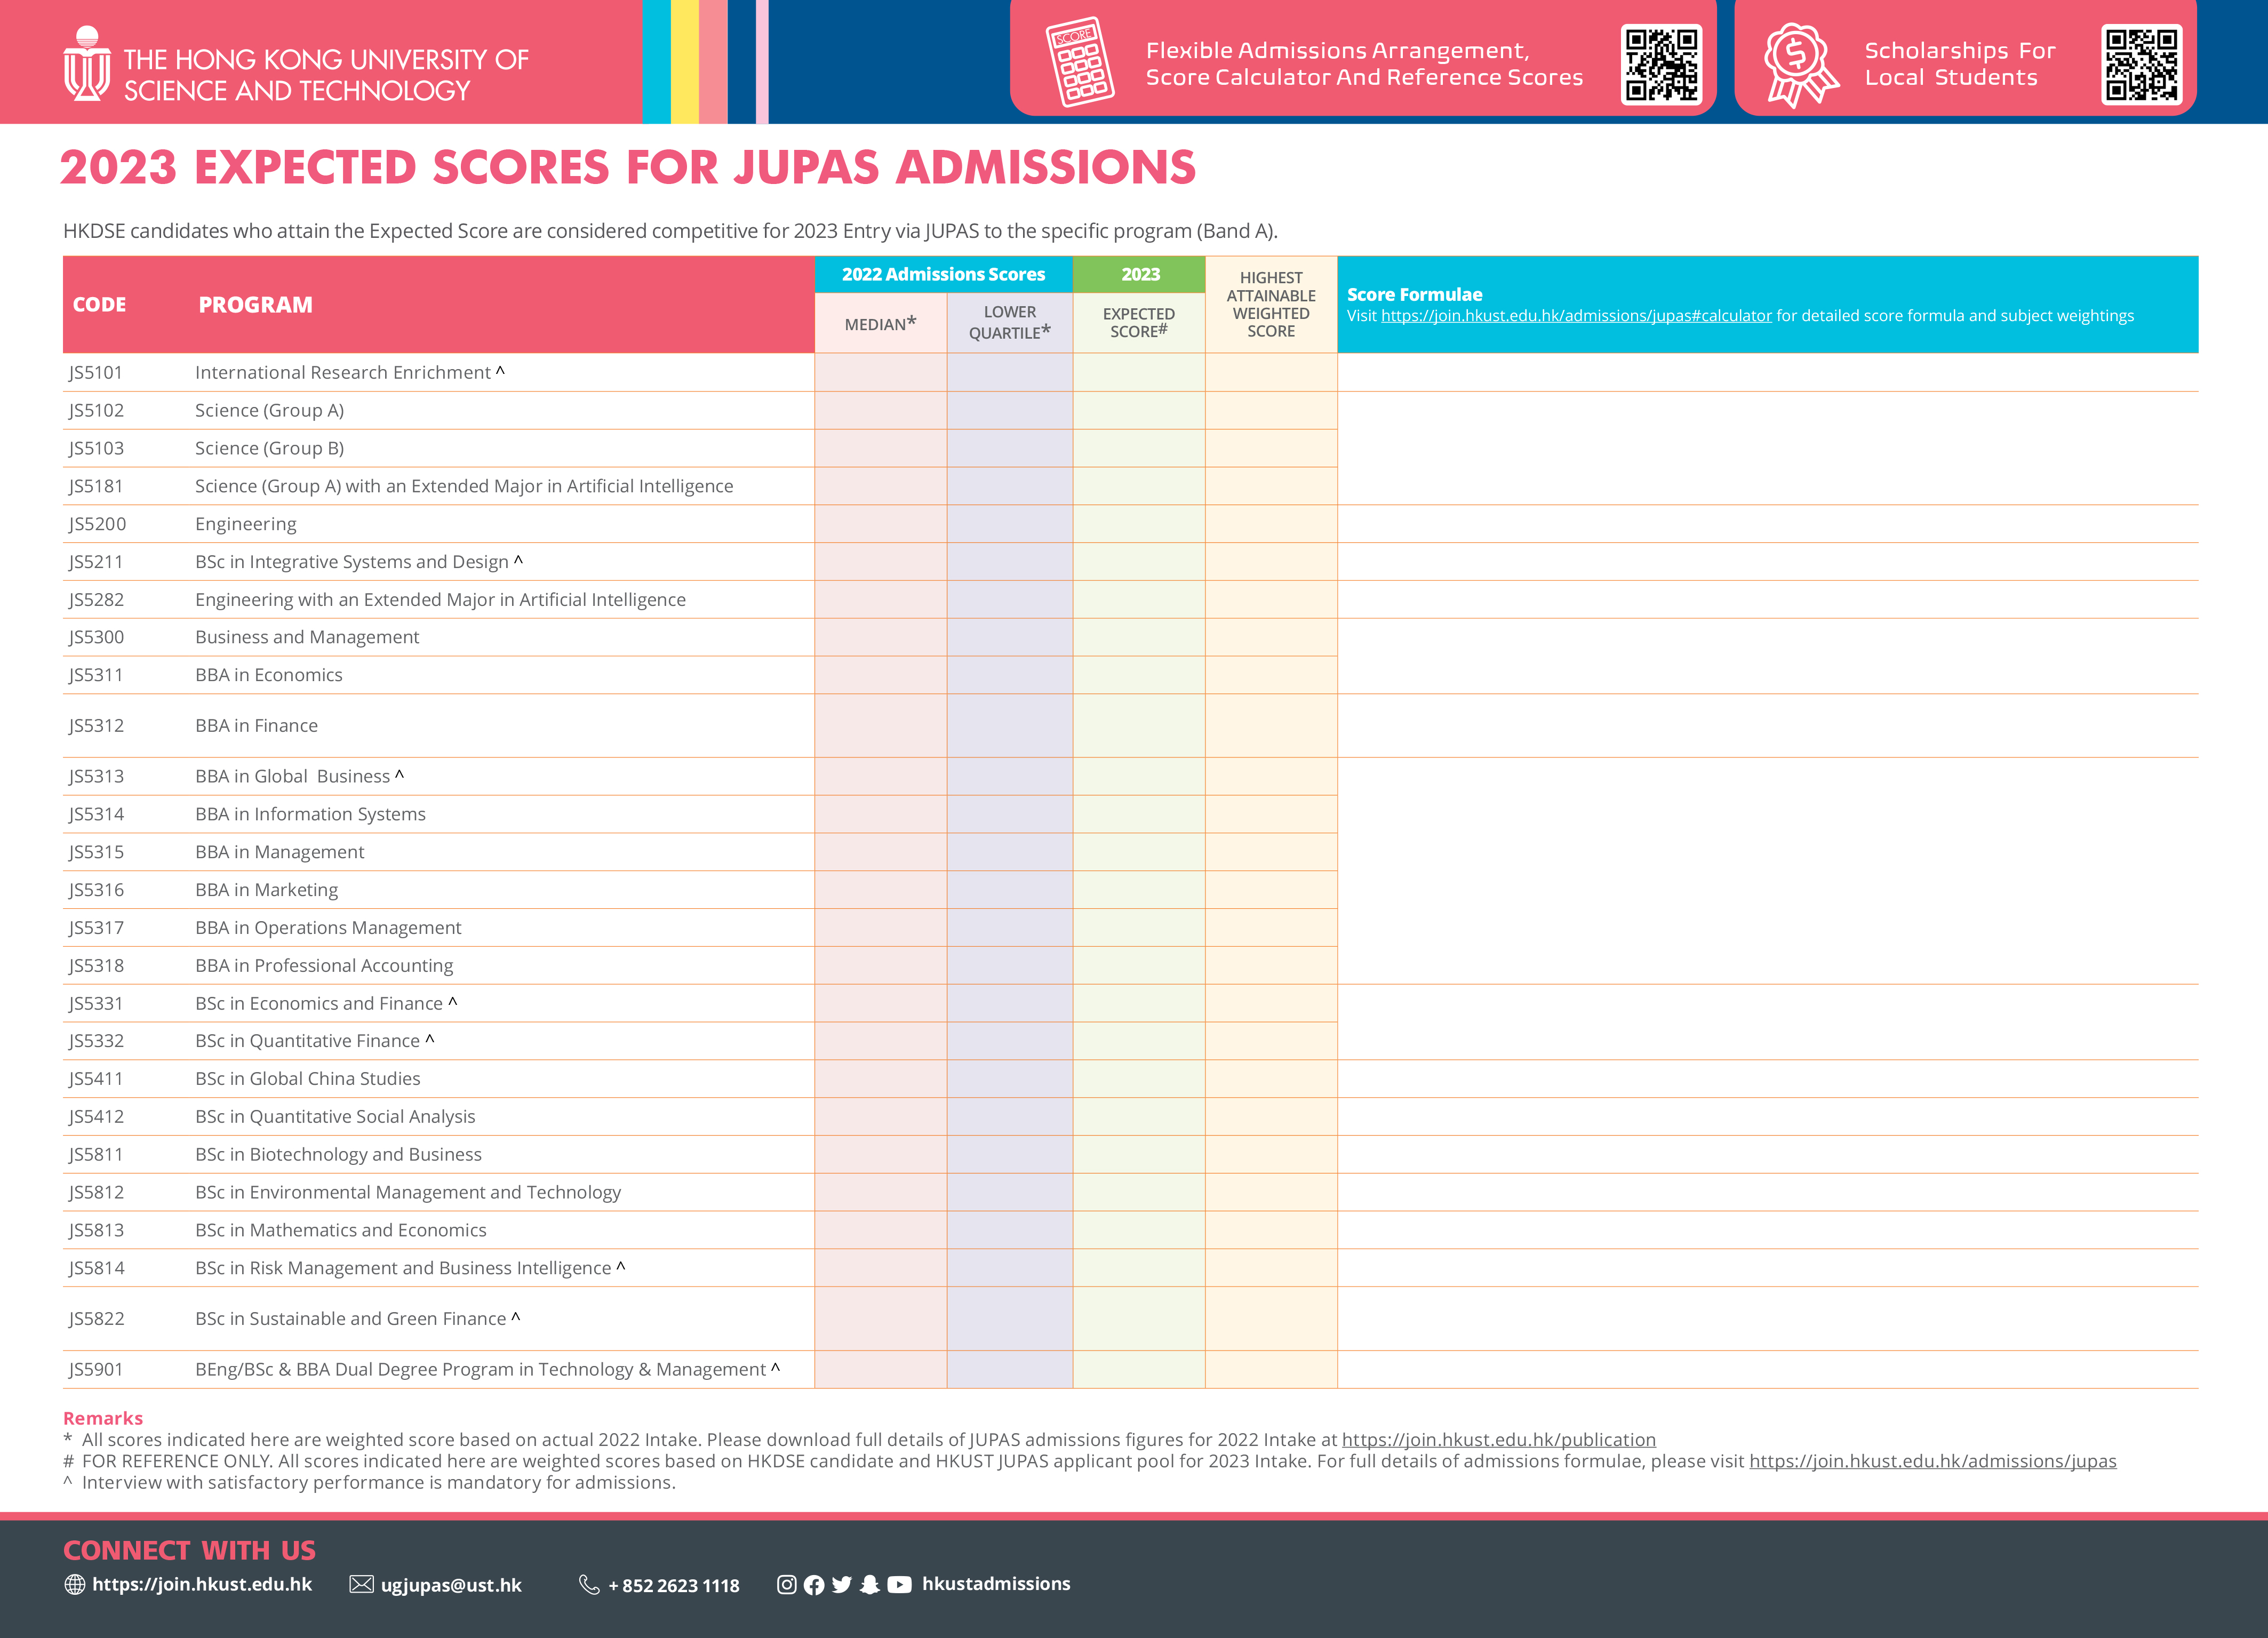This screenshot has height=1638, width=2268.
Task: Select the JS5181 code cell
Action: tap(96, 486)
